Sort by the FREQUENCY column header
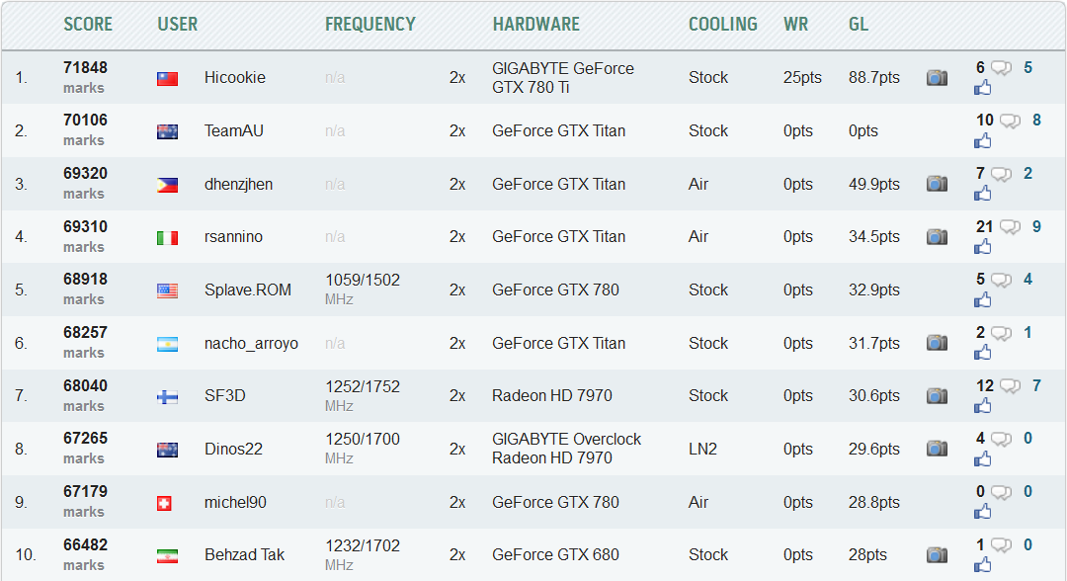 (370, 25)
